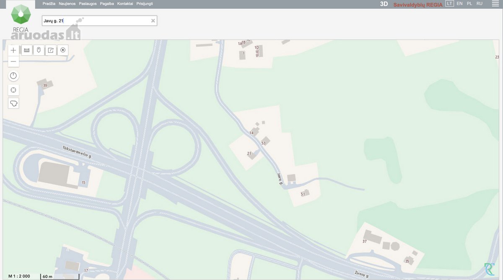The width and height of the screenshot is (503, 280).
Task: Zoom in with the plus button
Action: click(13, 50)
